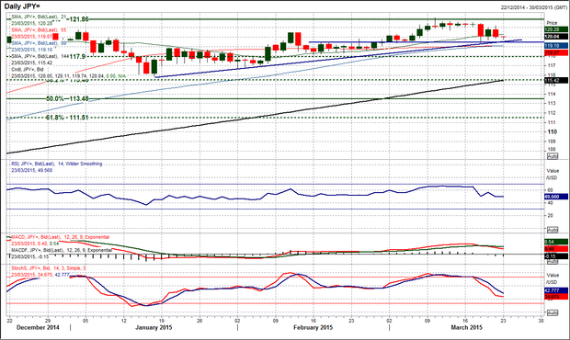Click the February 2015 label on time axis
Screen dimensions: 570x340
313,328
